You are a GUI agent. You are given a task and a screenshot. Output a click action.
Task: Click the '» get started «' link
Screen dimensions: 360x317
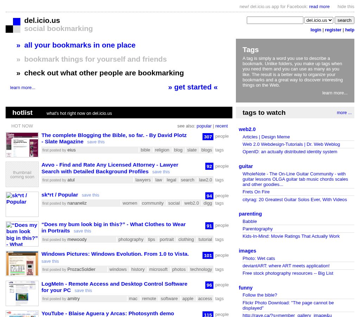tap(193, 87)
